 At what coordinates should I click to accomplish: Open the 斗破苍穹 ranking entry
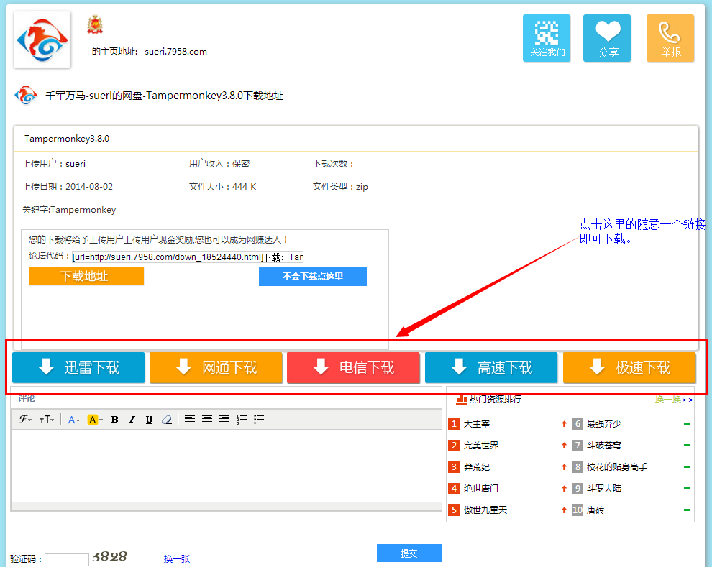[x=604, y=446]
